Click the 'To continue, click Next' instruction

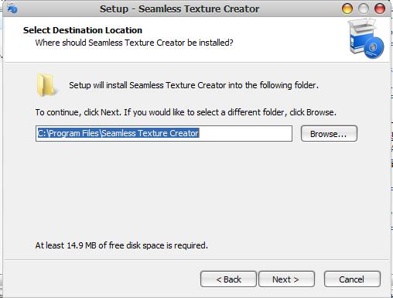pyautogui.click(x=186, y=112)
